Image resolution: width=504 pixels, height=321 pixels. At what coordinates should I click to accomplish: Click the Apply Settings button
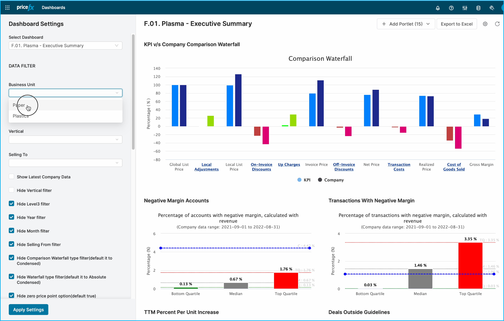pyautogui.click(x=28, y=310)
